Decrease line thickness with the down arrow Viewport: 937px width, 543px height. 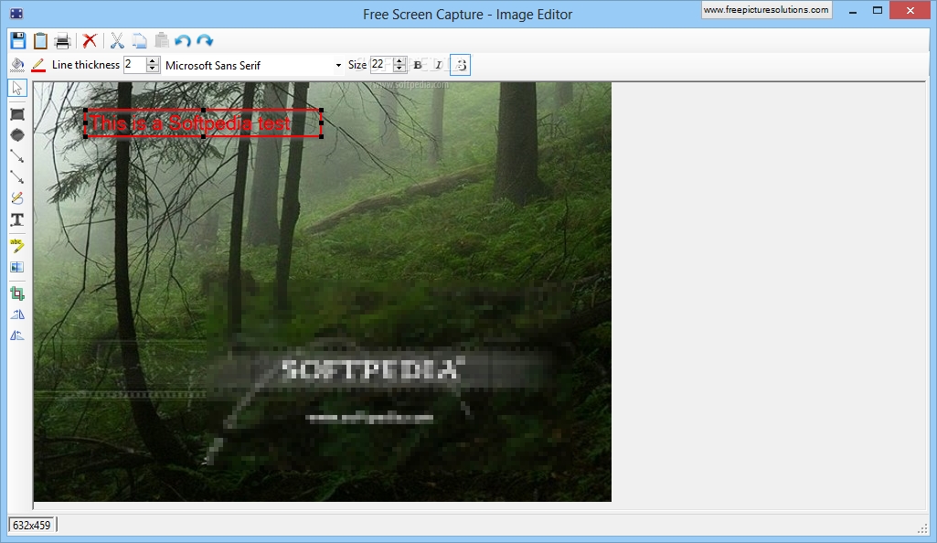pyautogui.click(x=153, y=69)
